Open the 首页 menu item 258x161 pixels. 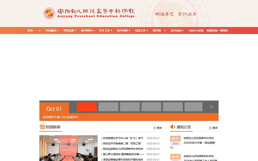click(30, 31)
